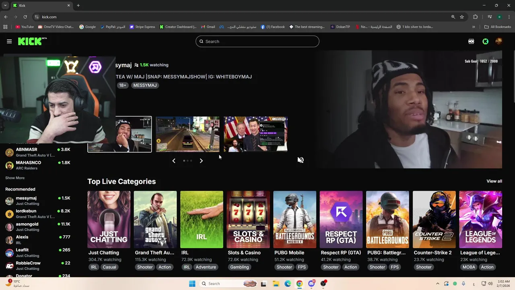Open the Creator Dashboard bookmark
Screen dimensions: 515x290
coord(178,27)
